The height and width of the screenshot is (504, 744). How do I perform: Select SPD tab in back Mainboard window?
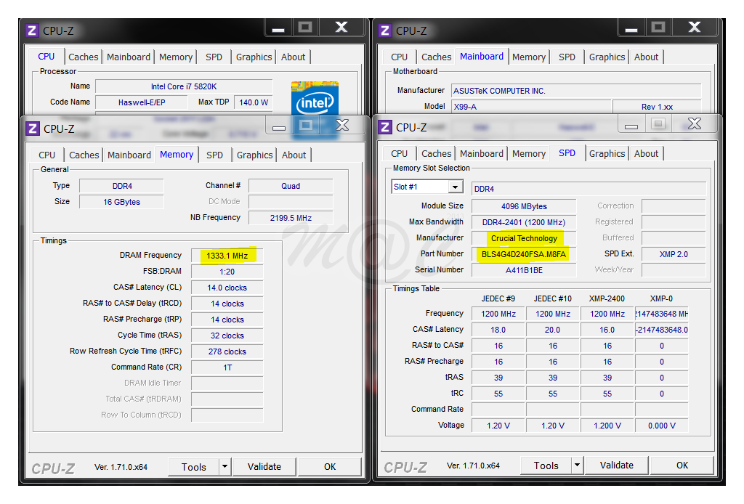coord(567,57)
